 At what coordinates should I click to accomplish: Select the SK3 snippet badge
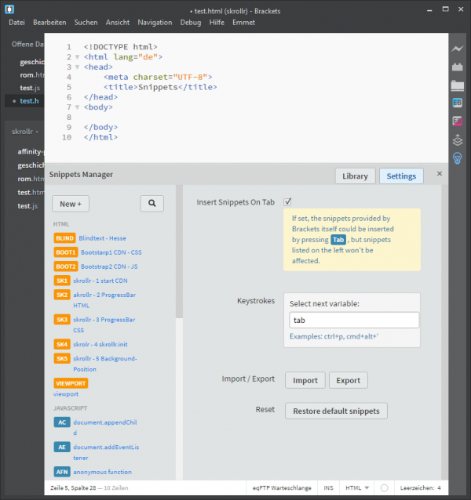pyautogui.click(x=62, y=320)
